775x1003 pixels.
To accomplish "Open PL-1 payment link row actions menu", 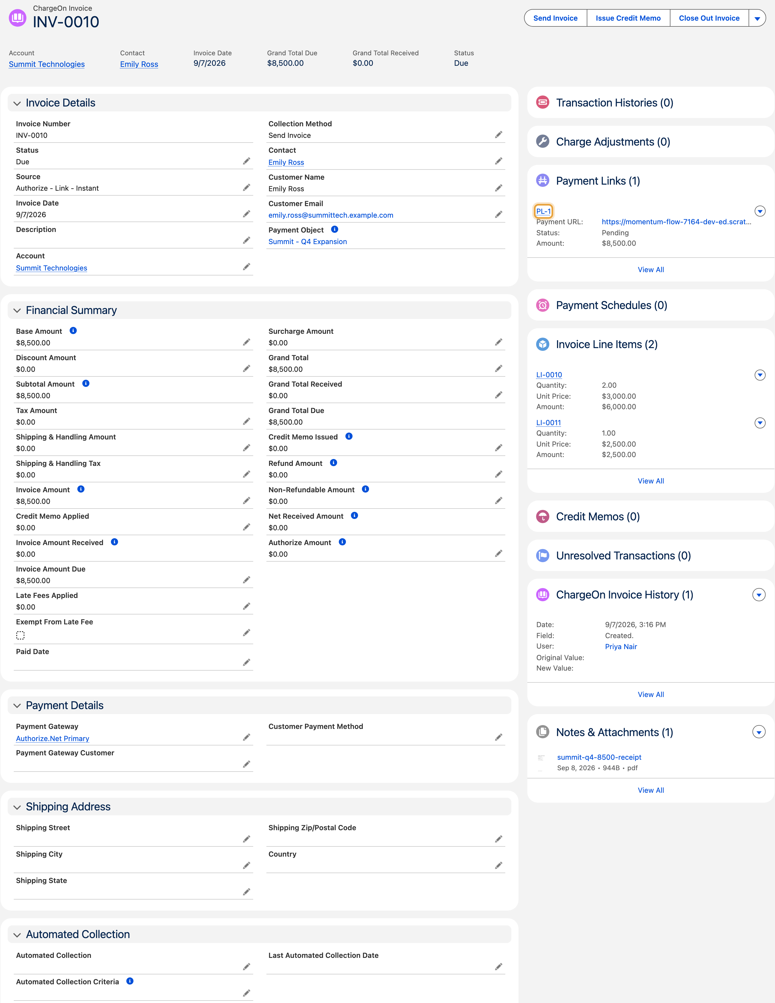I will 760,211.
